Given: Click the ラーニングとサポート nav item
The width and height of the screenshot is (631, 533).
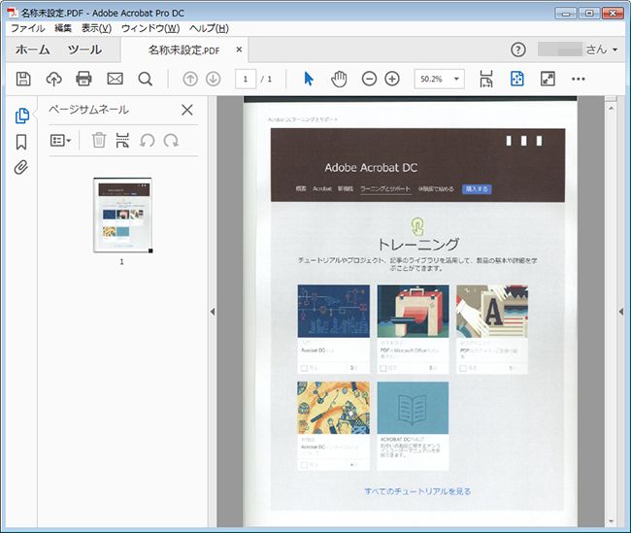Looking at the screenshot, I should pyautogui.click(x=385, y=188).
